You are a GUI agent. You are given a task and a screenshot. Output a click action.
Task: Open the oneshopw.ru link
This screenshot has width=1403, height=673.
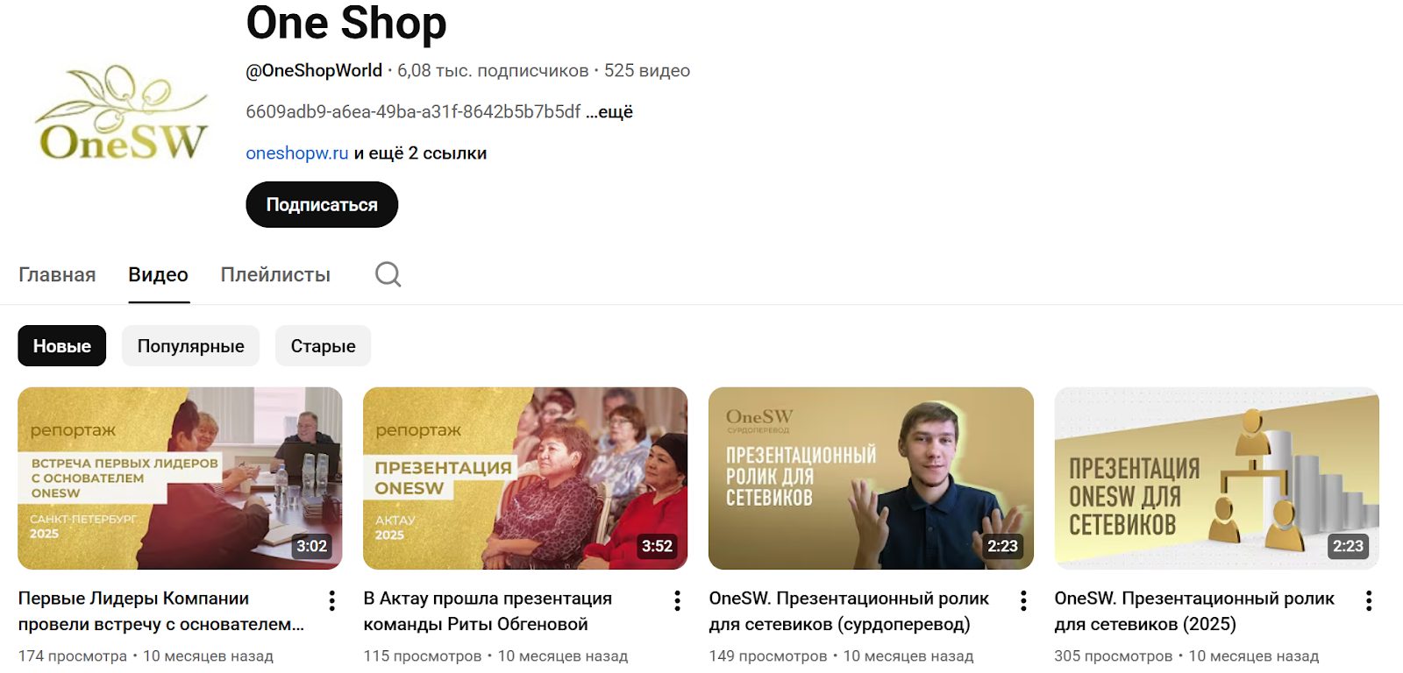(297, 153)
